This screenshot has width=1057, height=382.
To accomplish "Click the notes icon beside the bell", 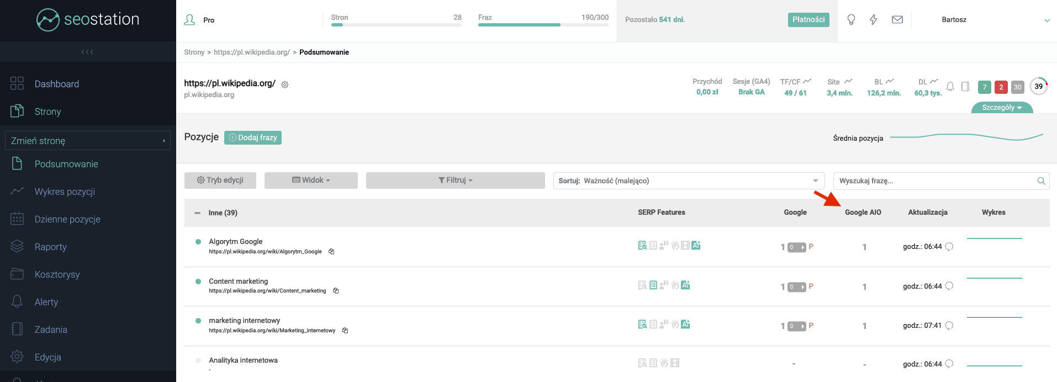I will [965, 87].
